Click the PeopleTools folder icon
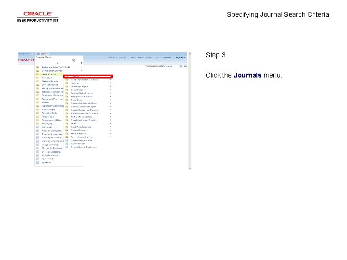 pos(38,117)
